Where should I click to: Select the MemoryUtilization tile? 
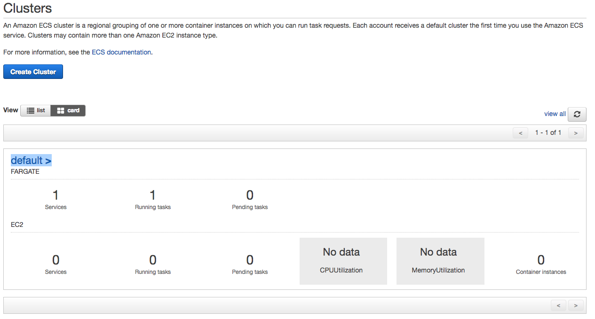pyautogui.click(x=440, y=261)
